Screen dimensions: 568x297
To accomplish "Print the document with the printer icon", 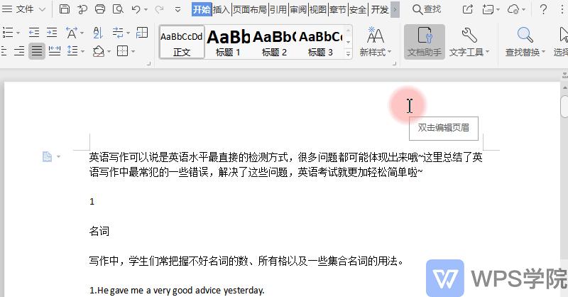I will (x=100, y=9).
